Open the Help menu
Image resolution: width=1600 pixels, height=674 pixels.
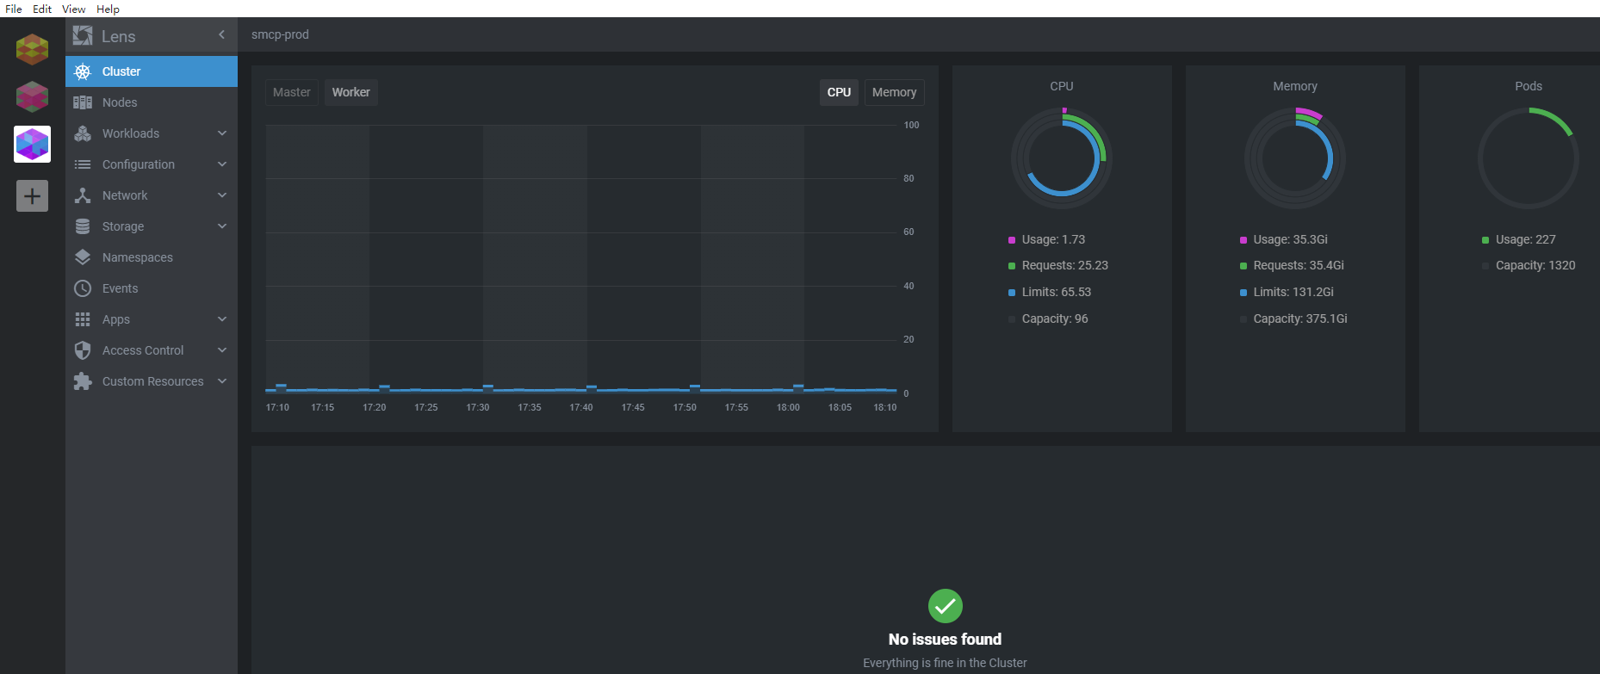coord(108,9)
